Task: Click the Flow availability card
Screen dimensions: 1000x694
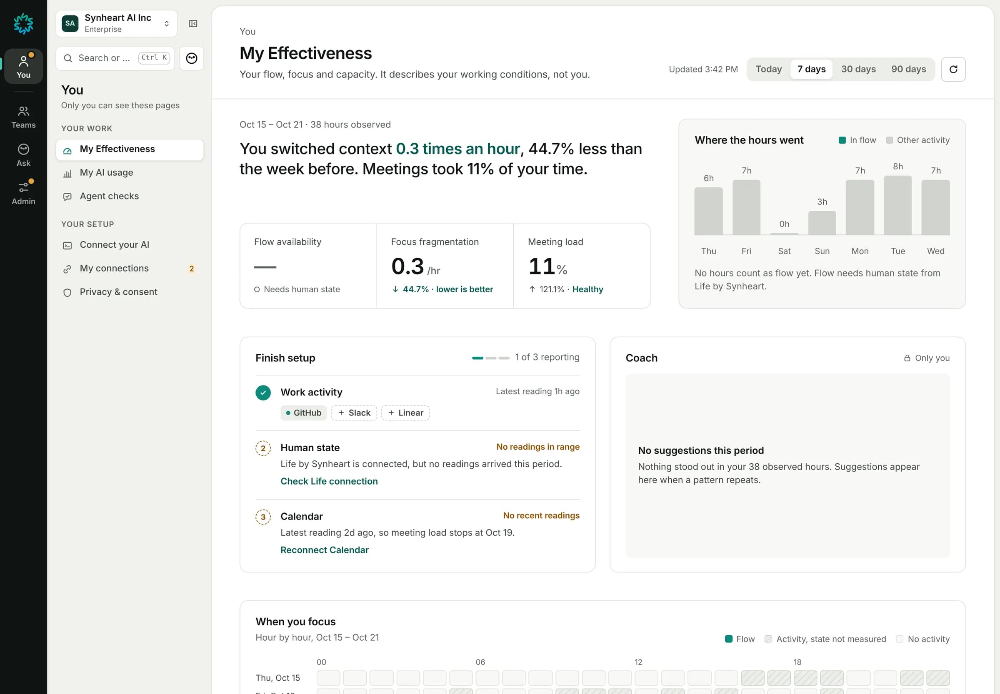Action: [308, 266]
